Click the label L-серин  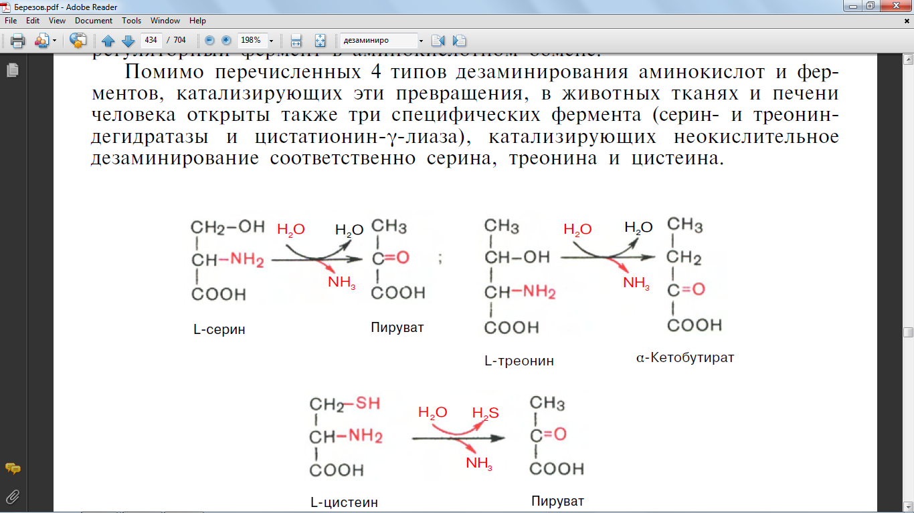coord(219,329)
